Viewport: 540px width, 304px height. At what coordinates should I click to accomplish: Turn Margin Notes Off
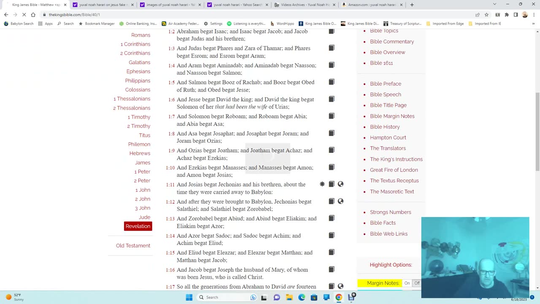416,283
